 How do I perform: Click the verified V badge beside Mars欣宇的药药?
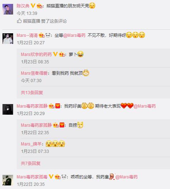(x=55, y=54)
